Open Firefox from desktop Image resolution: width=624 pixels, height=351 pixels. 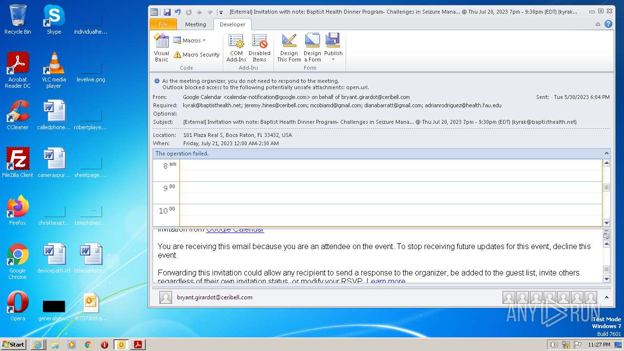[x=18, y=211]
